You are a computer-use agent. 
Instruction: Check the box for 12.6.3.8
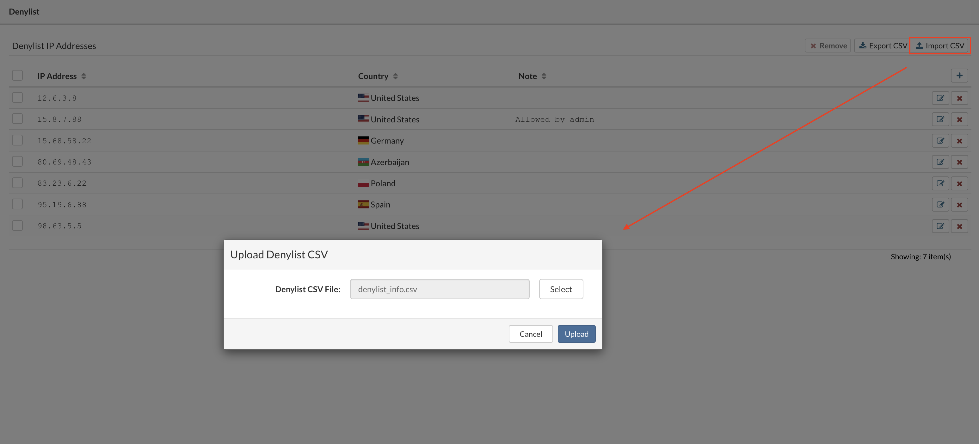click(x=17, y=98)
